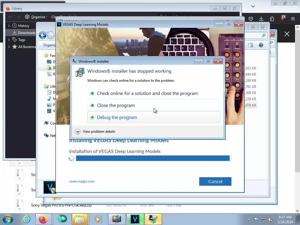
Task: Toggle Explorer preview pane icon
Action: click(250, 45)
